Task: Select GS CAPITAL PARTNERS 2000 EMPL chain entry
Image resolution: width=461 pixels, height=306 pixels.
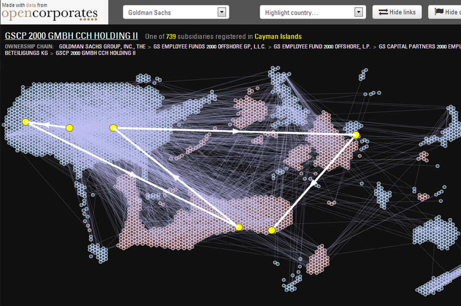Action: pyautogui.click(x=420, y=47)
